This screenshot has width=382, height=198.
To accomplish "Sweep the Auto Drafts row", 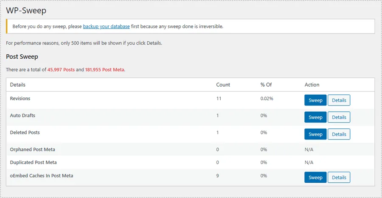I will click(x=315, y=117).
